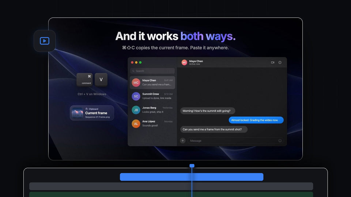Focus the Message input field
This screenshot has height=197, width=351.
click(235, 140)
